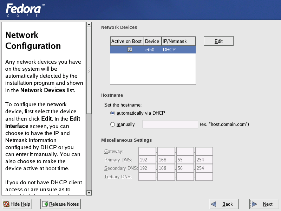
Task: Click the first Gateway octet field
Action: point(147,151)
